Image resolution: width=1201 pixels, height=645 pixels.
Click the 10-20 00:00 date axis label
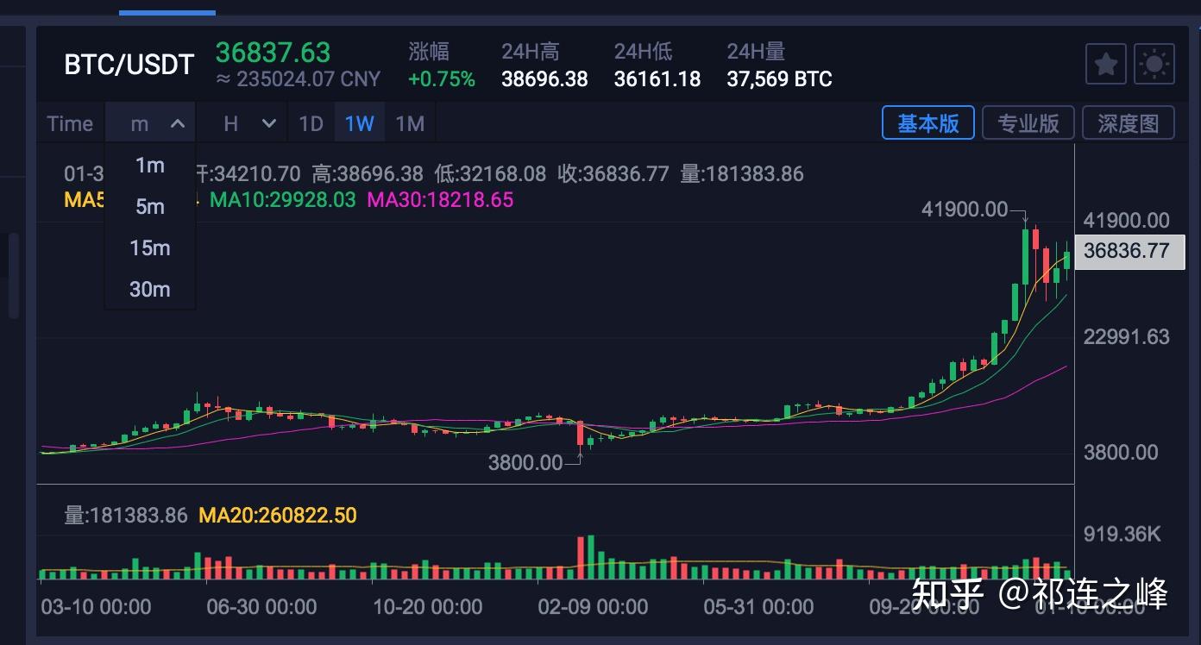click(x=427, y=607)
